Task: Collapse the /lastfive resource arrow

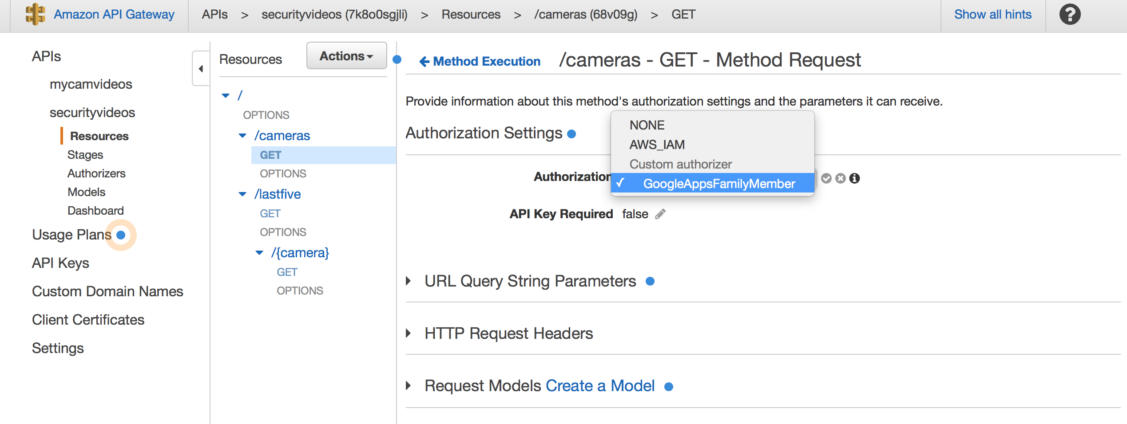Action: tap(242, 194)
